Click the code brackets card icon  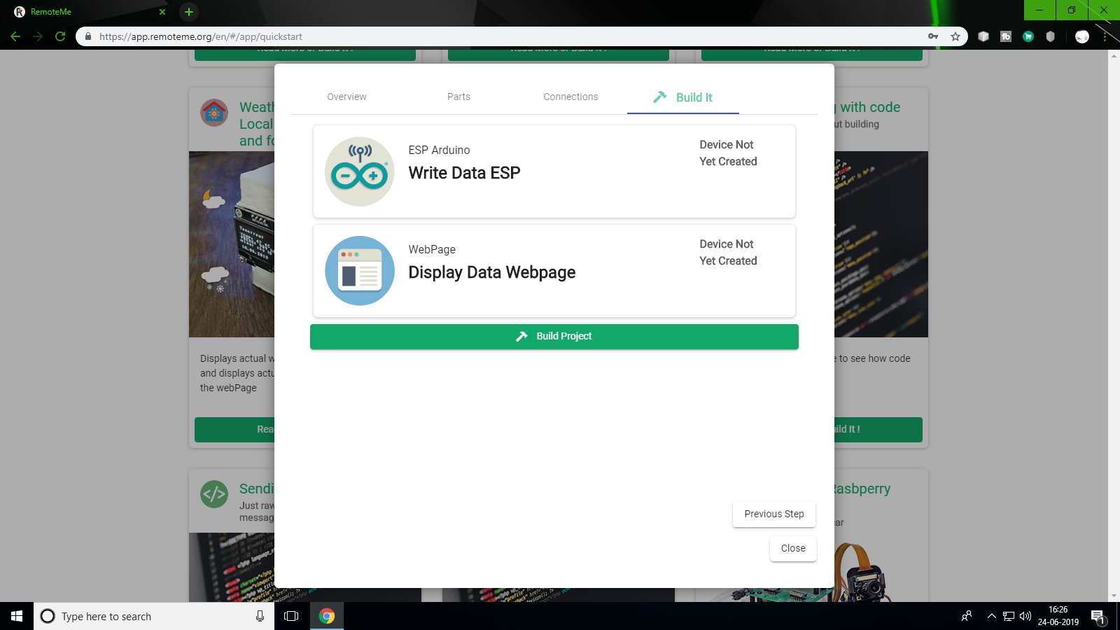[x=214, y=494]
